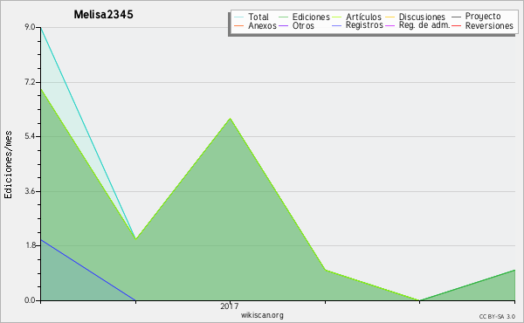This screenshot has height=323, width=524.
Task: Select the Ediciones legend entry
Action: pos(311,17)
